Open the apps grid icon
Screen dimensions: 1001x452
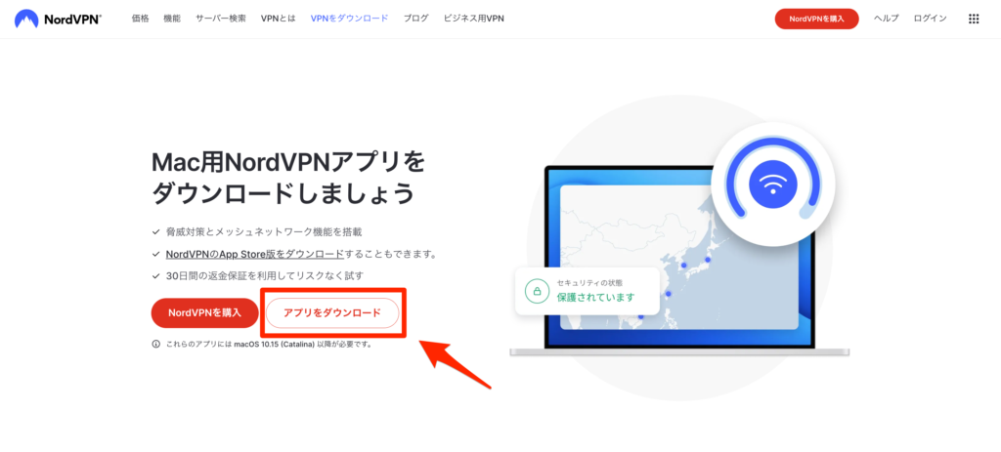click(974, 20)
